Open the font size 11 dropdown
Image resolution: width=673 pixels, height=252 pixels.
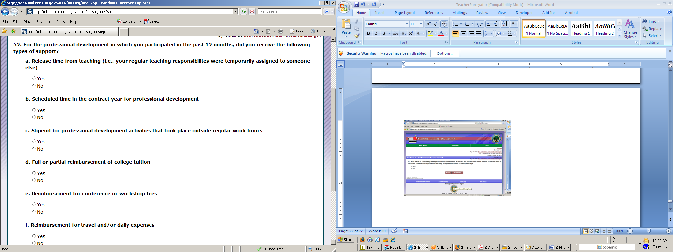421,24
